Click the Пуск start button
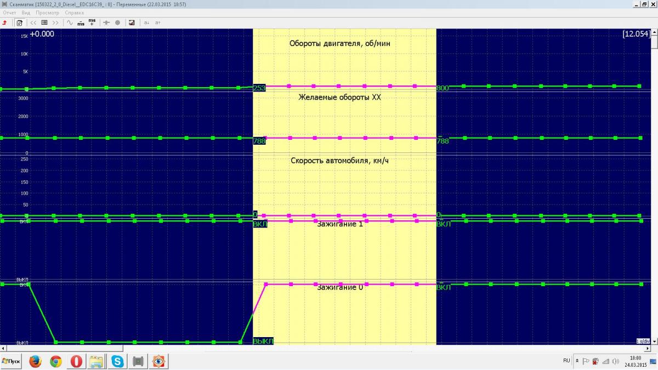 coord(11,361)
